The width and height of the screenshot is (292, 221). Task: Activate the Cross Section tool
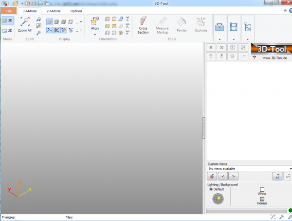tap(143, 25)
